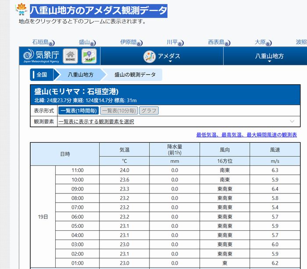Open 一覧表に表示する観測要素を選択 selector
This screenshot has width=307, height=269.
click(96, 122)
